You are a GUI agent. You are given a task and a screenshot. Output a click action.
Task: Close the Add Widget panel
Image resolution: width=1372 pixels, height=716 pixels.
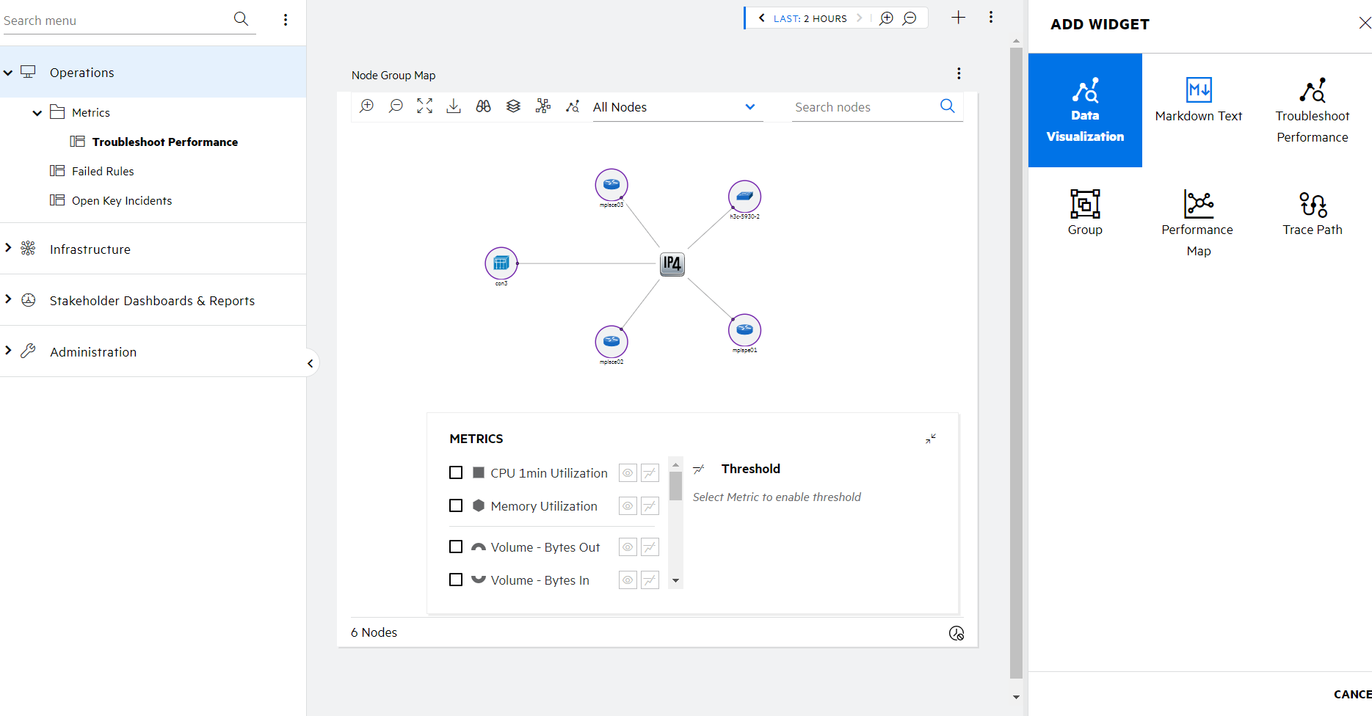coord(1365,23)
